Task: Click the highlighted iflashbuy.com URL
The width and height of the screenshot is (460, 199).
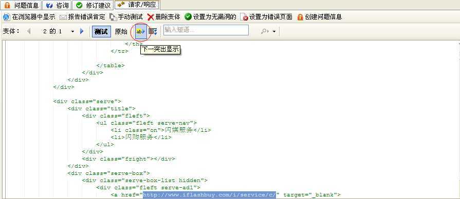Action: coord(210,194)
